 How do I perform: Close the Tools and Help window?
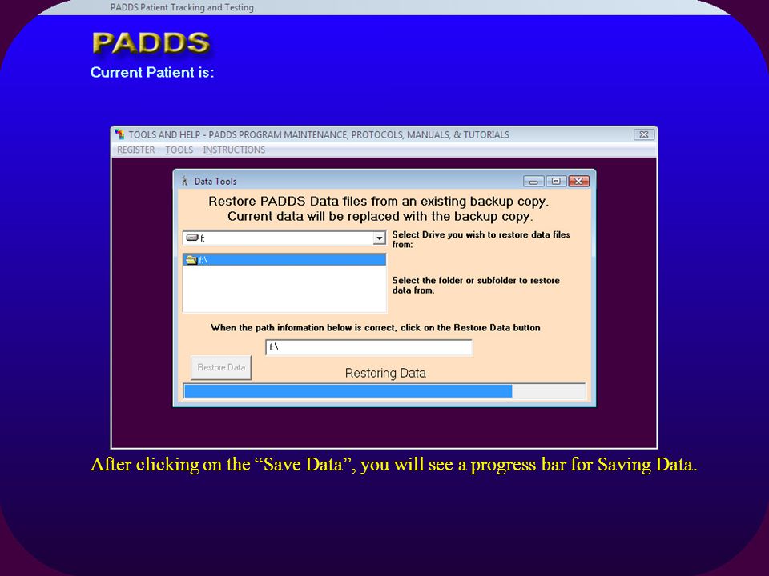(644, 134)
